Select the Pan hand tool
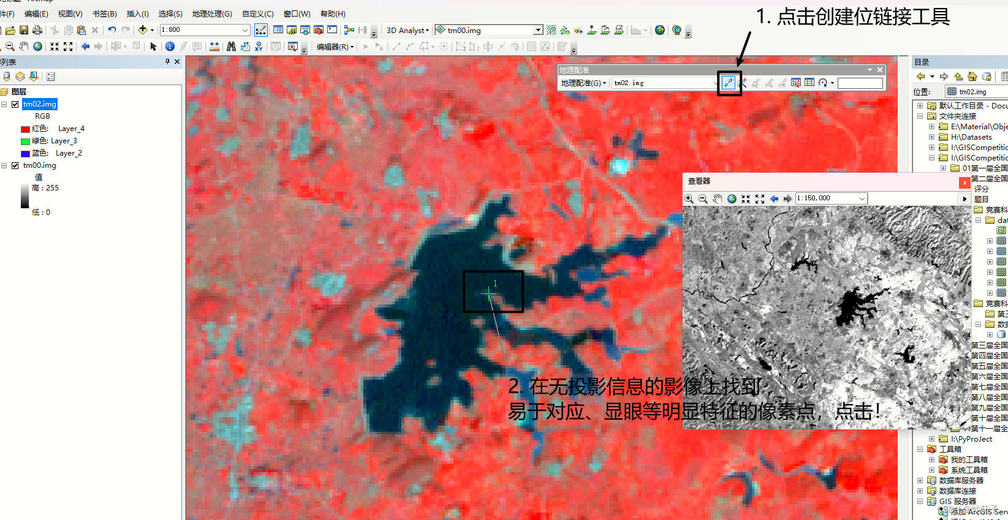Image resolution: width=1008 pixels, height=520 pixels. 24,47
